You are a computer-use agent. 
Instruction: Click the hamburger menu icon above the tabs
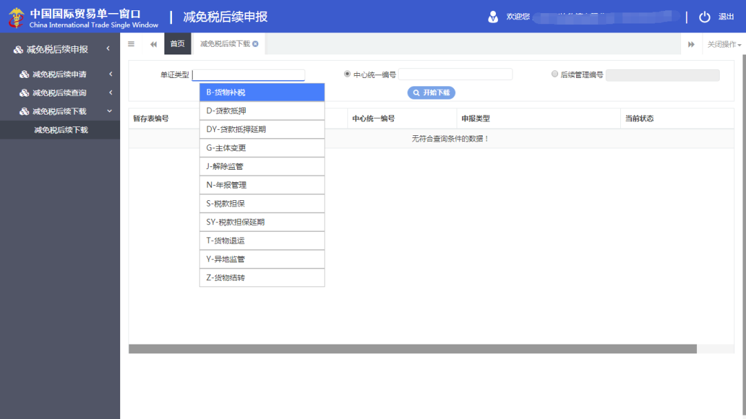[x=131, y=43]
